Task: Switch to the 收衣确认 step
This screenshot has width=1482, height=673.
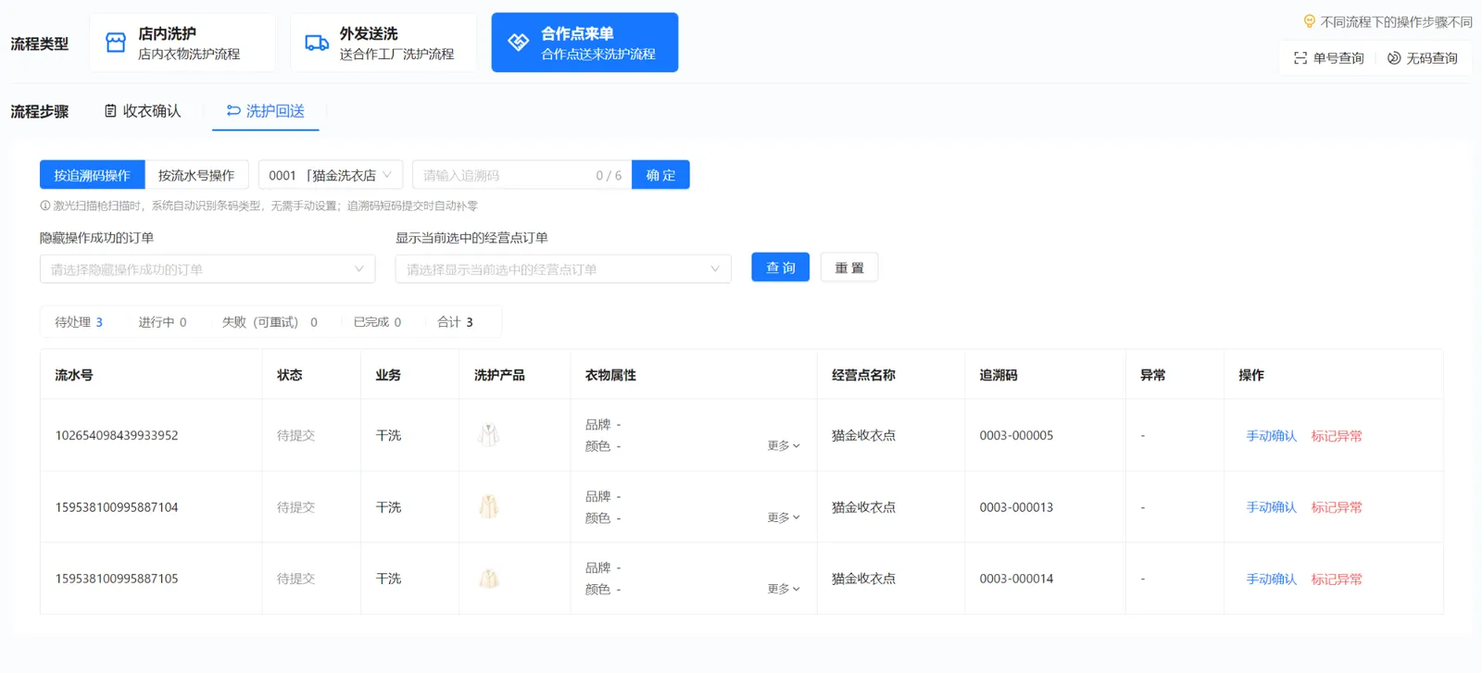Action: (x=143, y=111)
